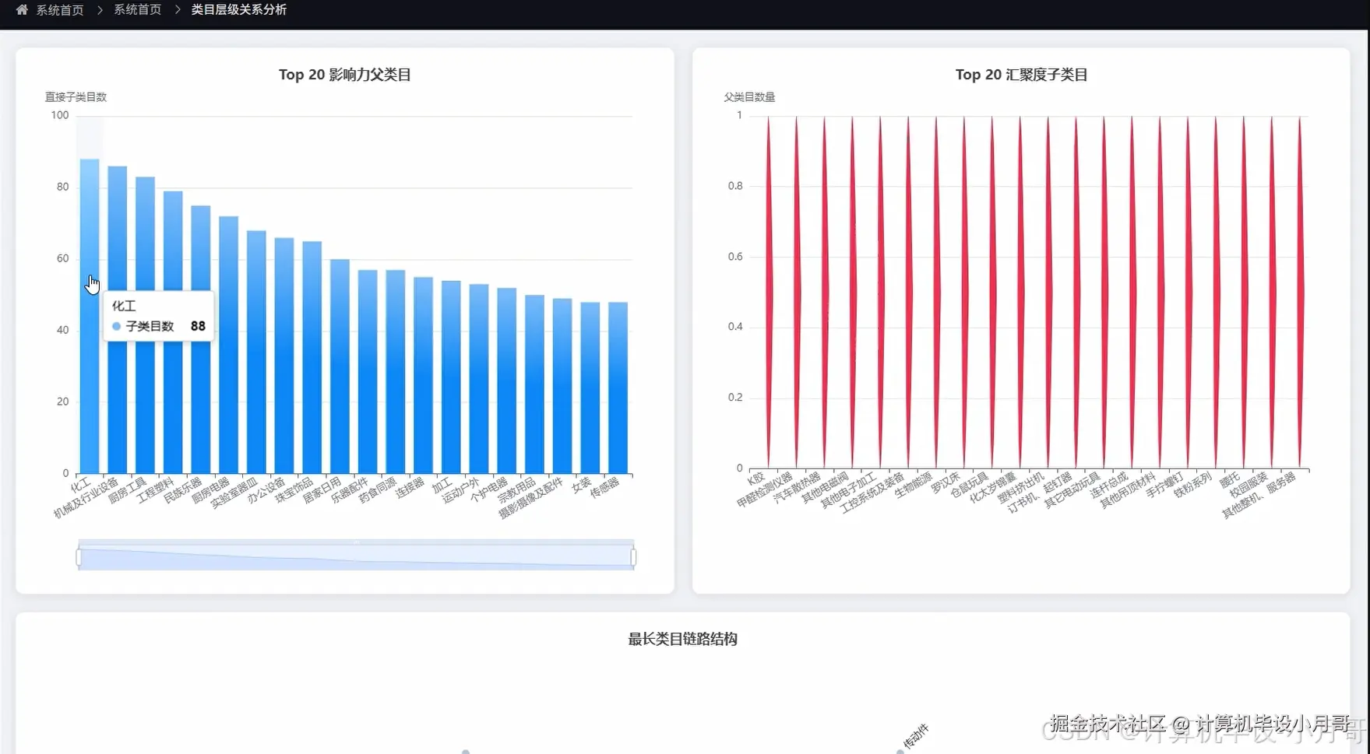This screenshot has width=1370, height=754.
Task: Click the 塑料挤出机 axis label
Action: tap(1021, 487)
